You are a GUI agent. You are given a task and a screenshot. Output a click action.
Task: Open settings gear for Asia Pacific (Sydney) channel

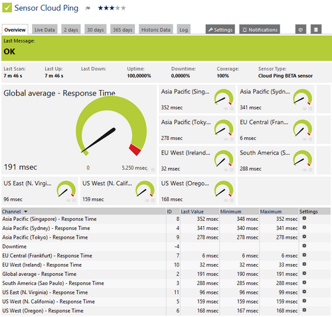(304, 227)
